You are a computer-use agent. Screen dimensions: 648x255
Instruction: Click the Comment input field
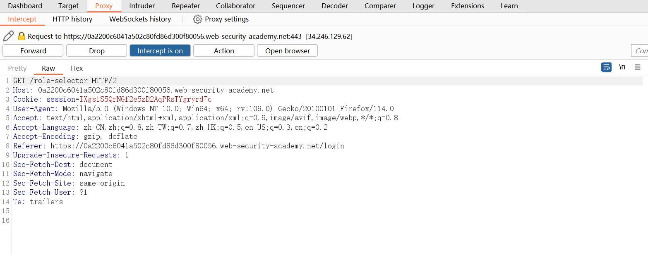pyautogui.click(x=640, y=51)
